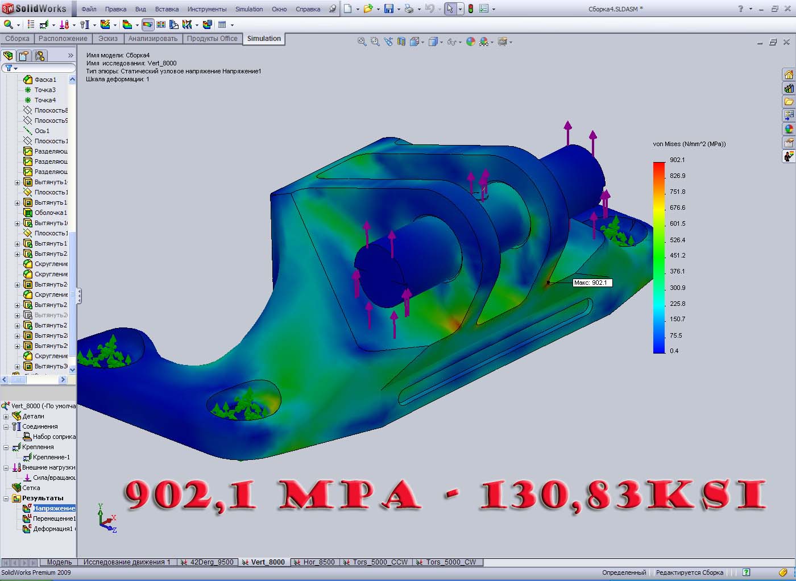Toggle the Deformed Result icon
Viewport: 796px width, 581px height.
(148, 25)
